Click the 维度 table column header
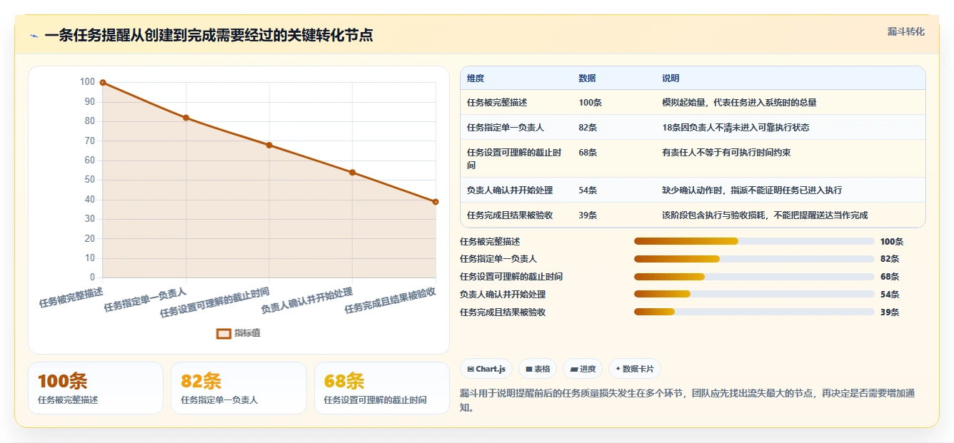Screen dimensions: 954x443 point(475,78)
